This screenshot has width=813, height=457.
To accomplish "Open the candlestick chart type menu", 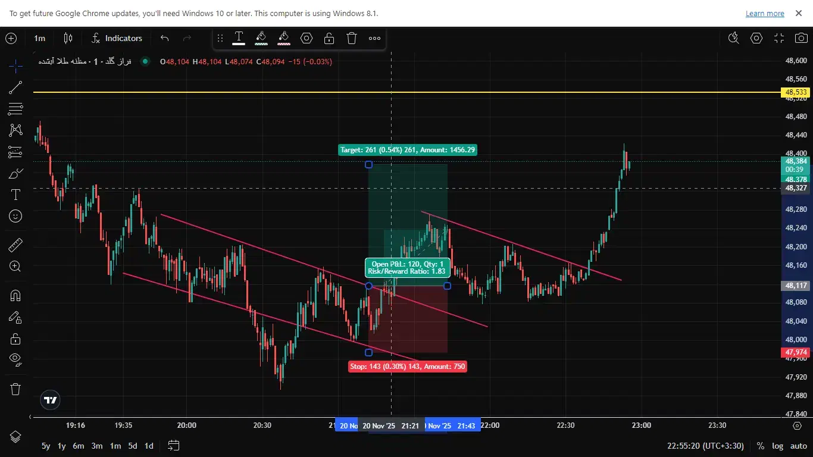I will [68, 38].
